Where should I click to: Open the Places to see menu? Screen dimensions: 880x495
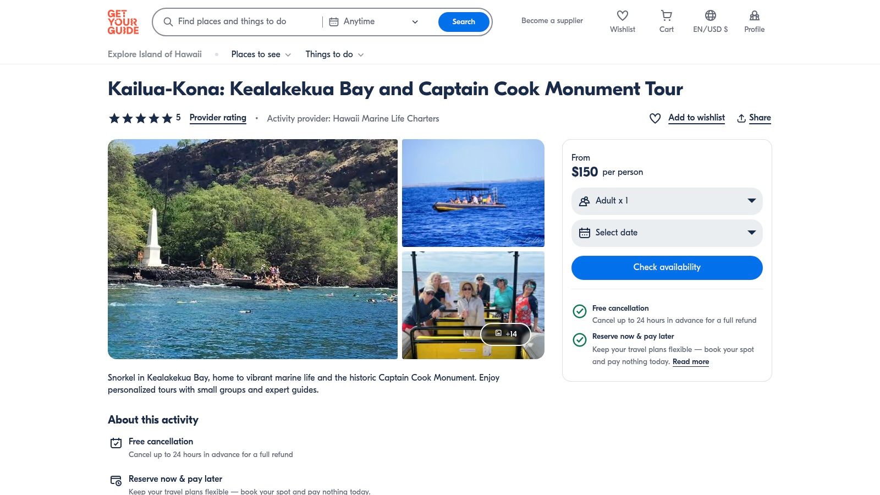pos(260,54)
